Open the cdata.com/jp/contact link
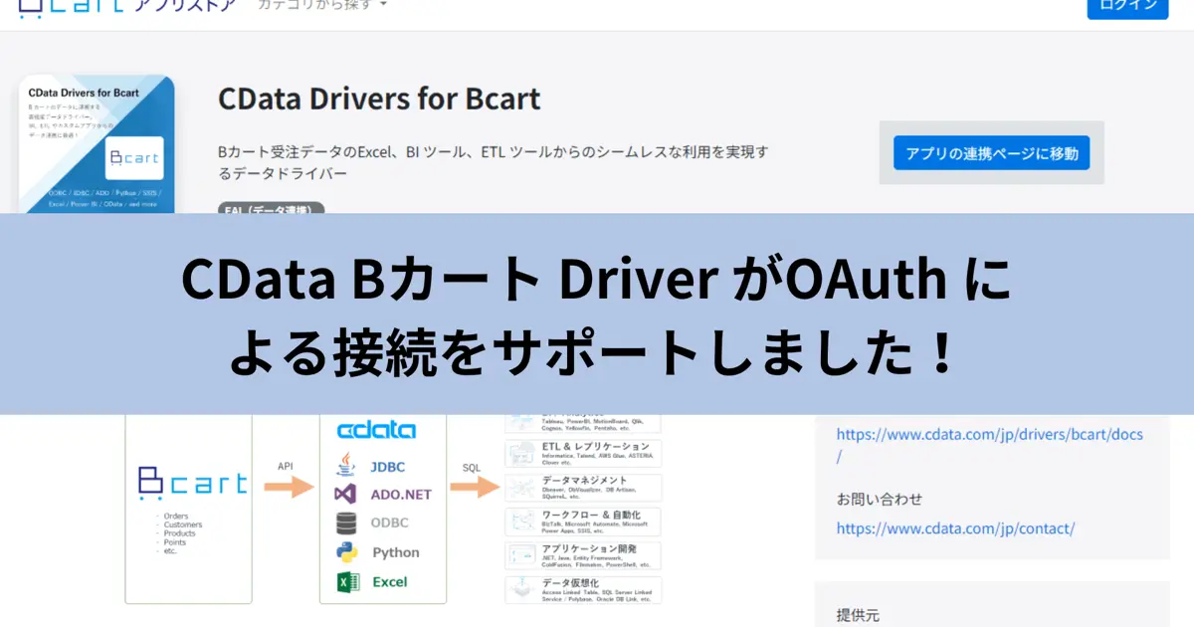This screenshot has width=1194, height=627. coord(955,529)
